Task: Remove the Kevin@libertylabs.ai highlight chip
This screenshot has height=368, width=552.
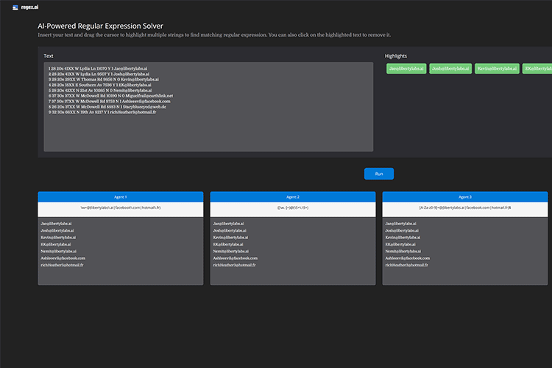Action: [498, 68]
